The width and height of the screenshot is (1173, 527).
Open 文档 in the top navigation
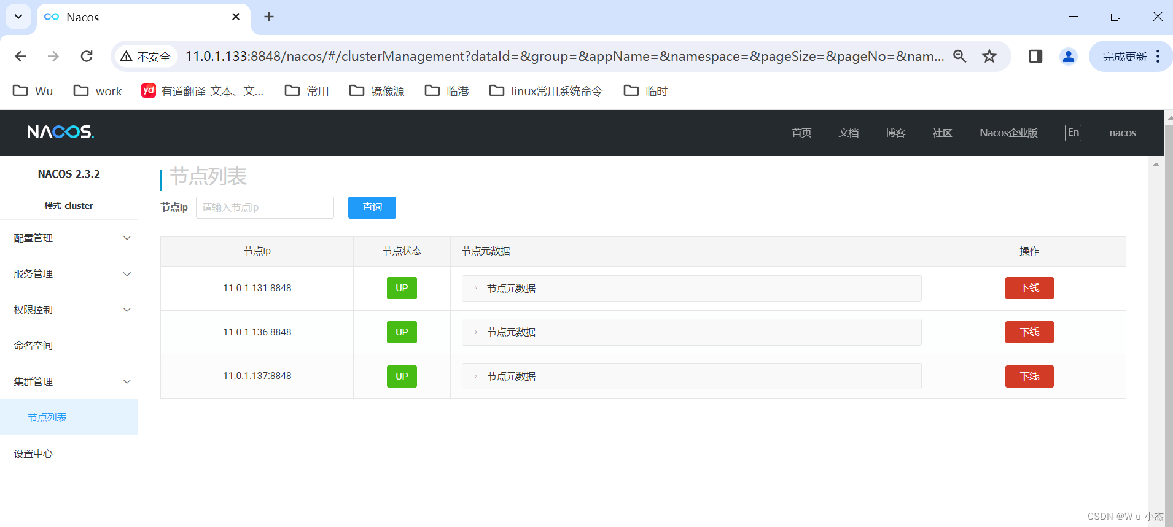point(849,133)
